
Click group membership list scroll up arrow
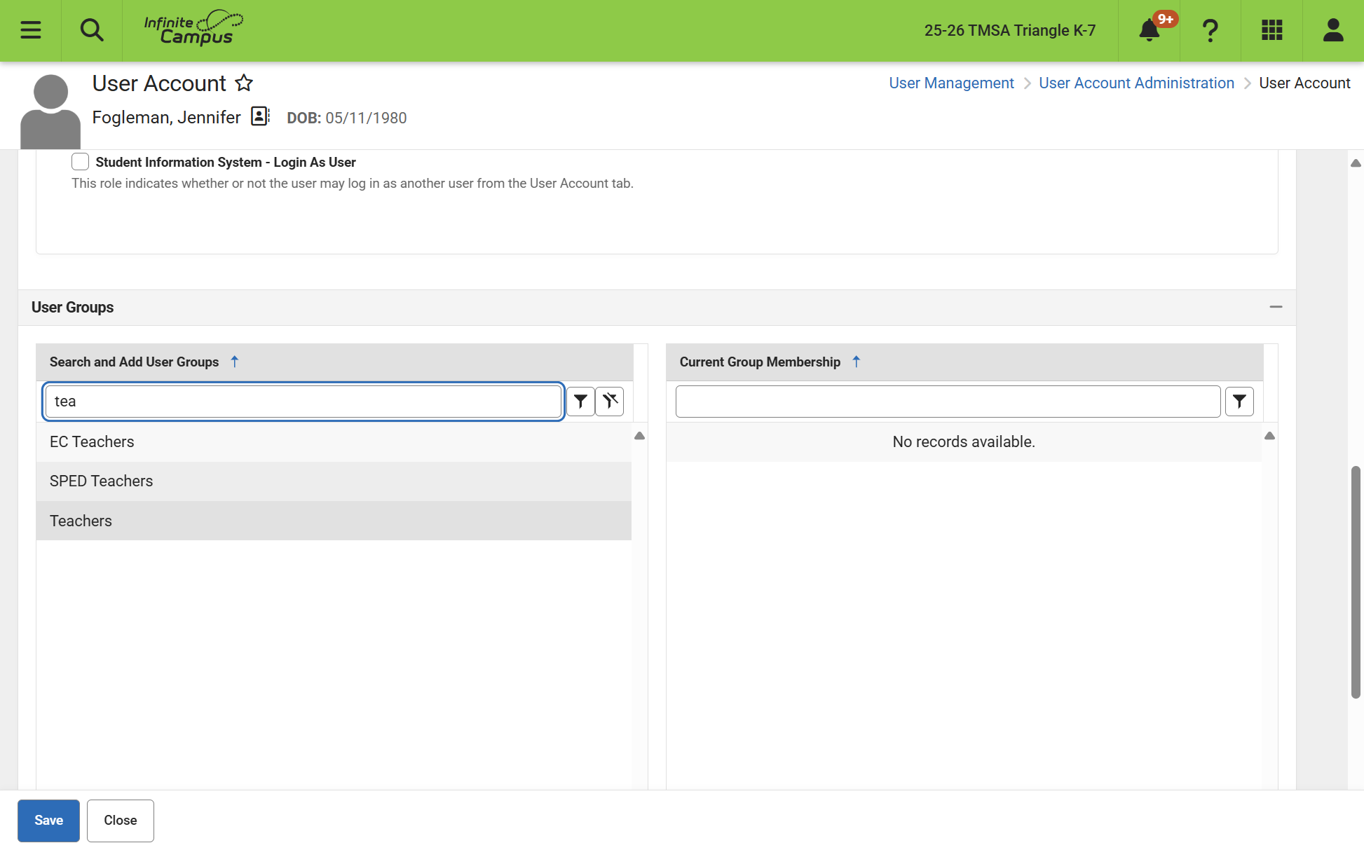pyautogui.click(x=1269, y=436)
